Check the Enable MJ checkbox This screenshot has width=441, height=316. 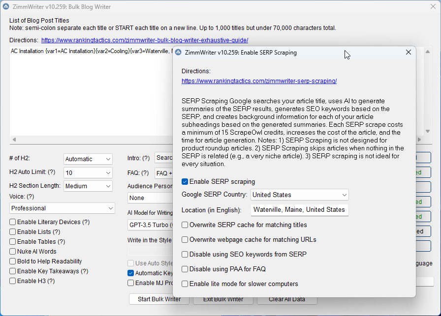(x=130, y=283)
